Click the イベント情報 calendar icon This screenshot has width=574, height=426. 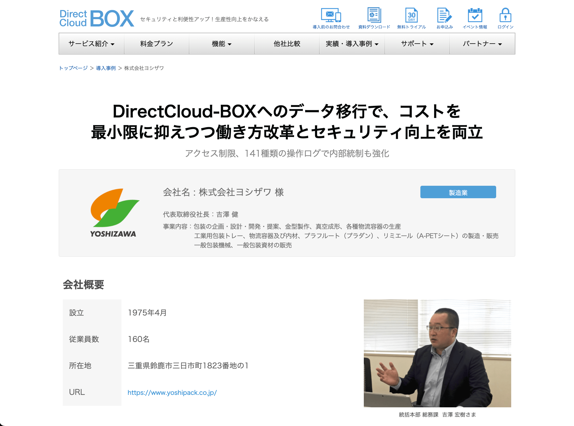point(475,15)
